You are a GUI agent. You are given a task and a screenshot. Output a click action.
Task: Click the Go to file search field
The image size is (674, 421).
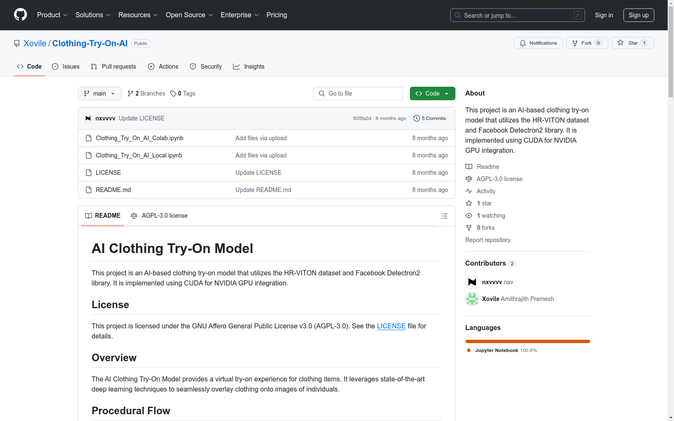point(358,93)
